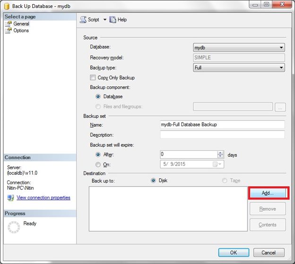Open the Backup type dropdown
This screenshot has height=264, width=295.
coord(239,67)
